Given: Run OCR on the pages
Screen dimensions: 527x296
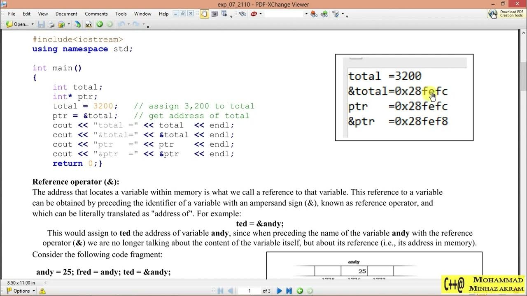Looking at the screenshot, I should 89,24.
